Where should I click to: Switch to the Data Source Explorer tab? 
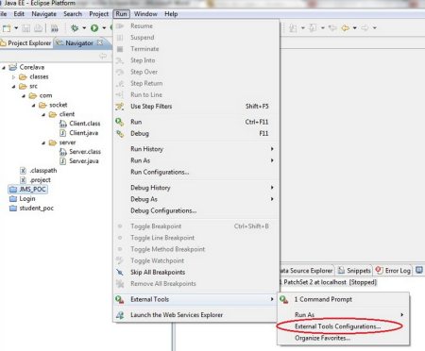tap(306, 271)
